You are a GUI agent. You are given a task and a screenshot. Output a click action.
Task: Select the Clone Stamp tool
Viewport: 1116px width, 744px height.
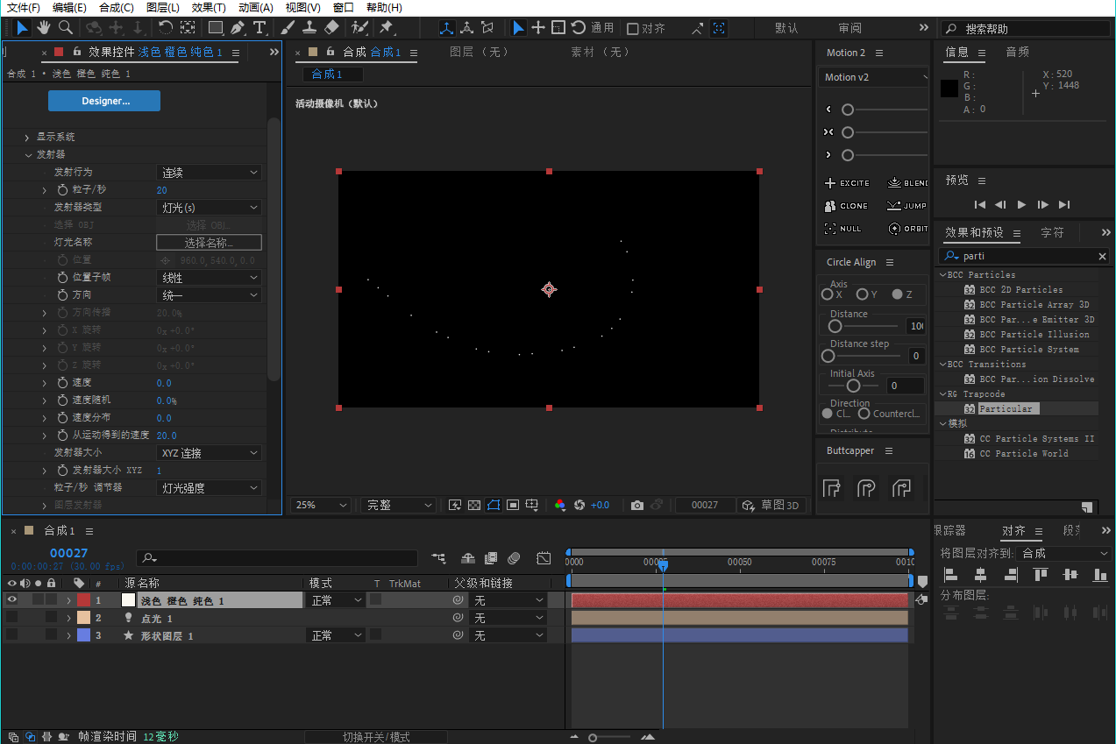(x=309, y=28)
